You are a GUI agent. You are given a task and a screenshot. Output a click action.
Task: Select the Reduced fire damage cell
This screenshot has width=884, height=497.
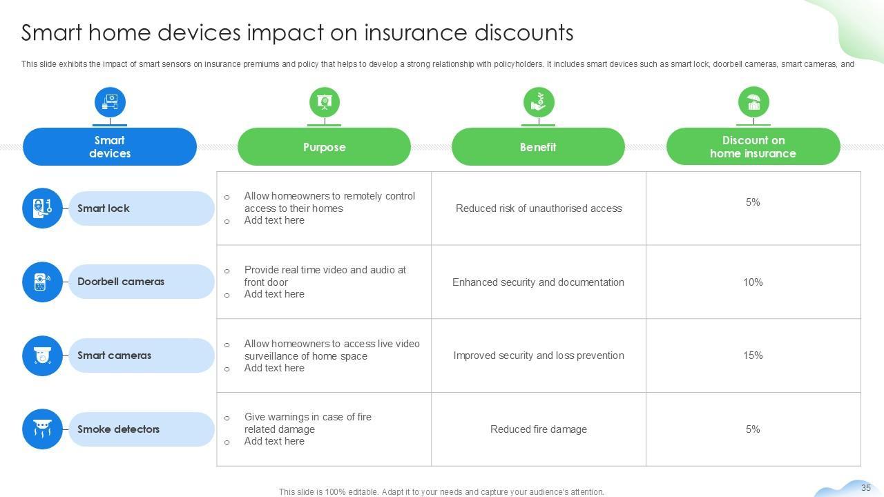point(539,429)
